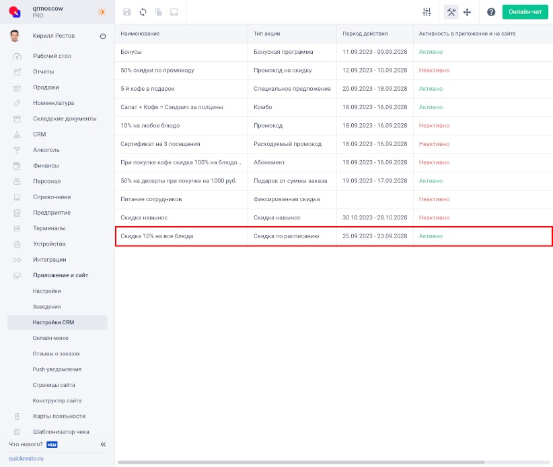553x467 pixels.
Task: Click the horizontal scrollbar at bottom
Action: 301,462
